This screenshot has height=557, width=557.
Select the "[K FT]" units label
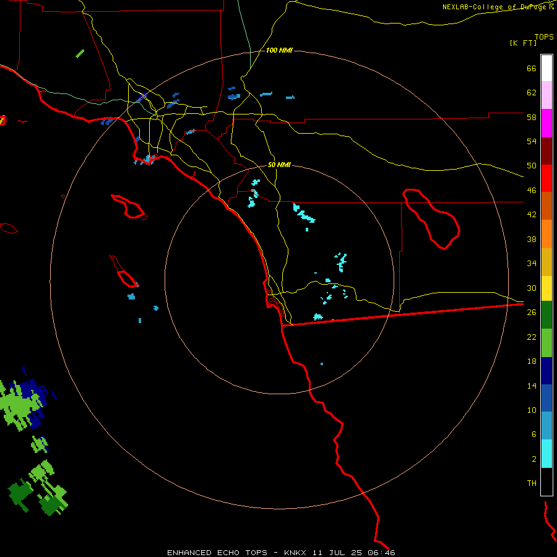(x=523, y=43)
